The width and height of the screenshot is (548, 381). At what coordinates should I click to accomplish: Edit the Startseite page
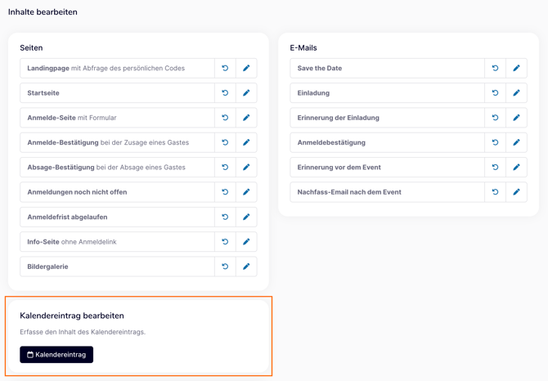click(x=246, y=93)
